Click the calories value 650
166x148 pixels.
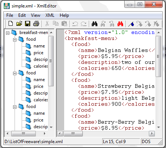coord(116,68)
